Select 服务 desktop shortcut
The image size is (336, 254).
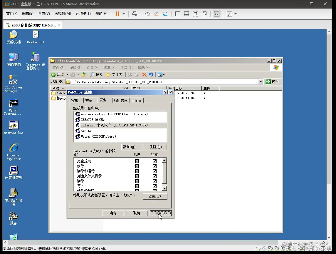click(x=14, y=218)
